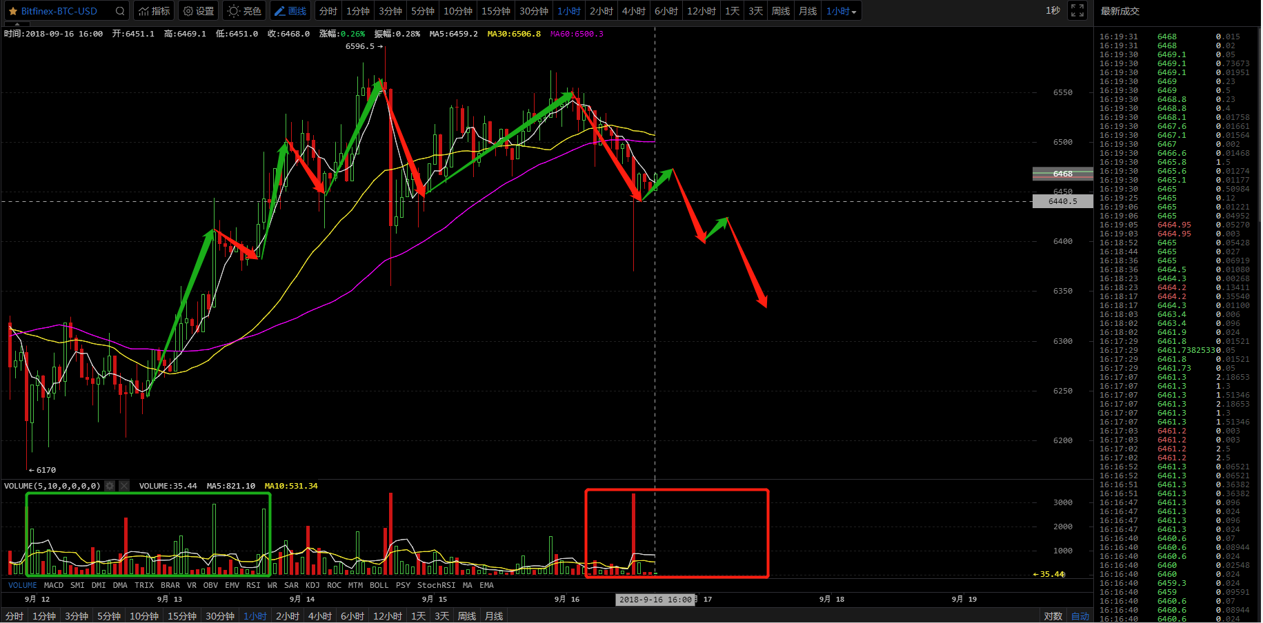This screenshot has height=623, width=1263.
Task: Click the 6440.5 crosshair price label
Action: point(1063,201)
